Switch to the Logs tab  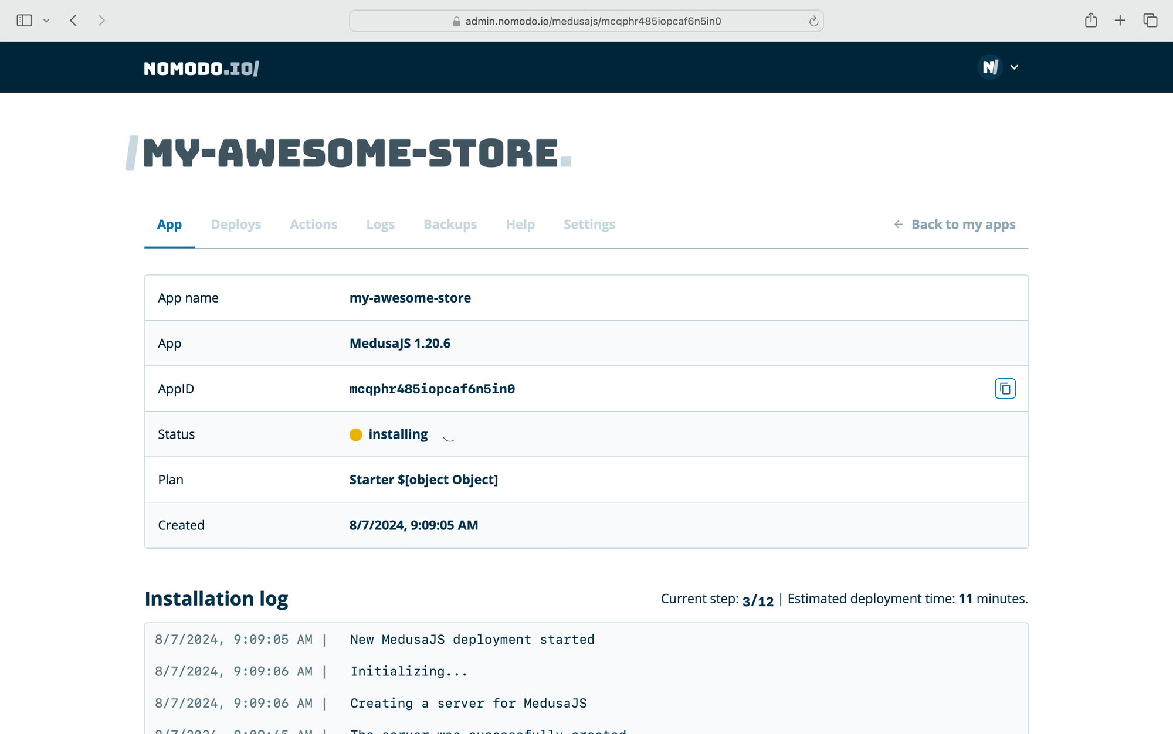tap(380, 225)
